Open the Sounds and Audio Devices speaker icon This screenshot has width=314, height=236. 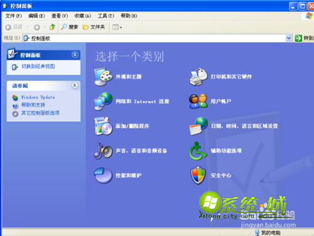click(104, 151)
